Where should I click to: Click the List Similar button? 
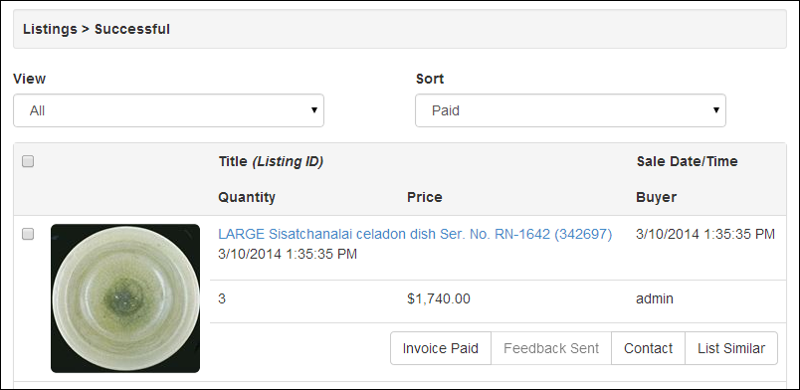[x=731, y=348]
